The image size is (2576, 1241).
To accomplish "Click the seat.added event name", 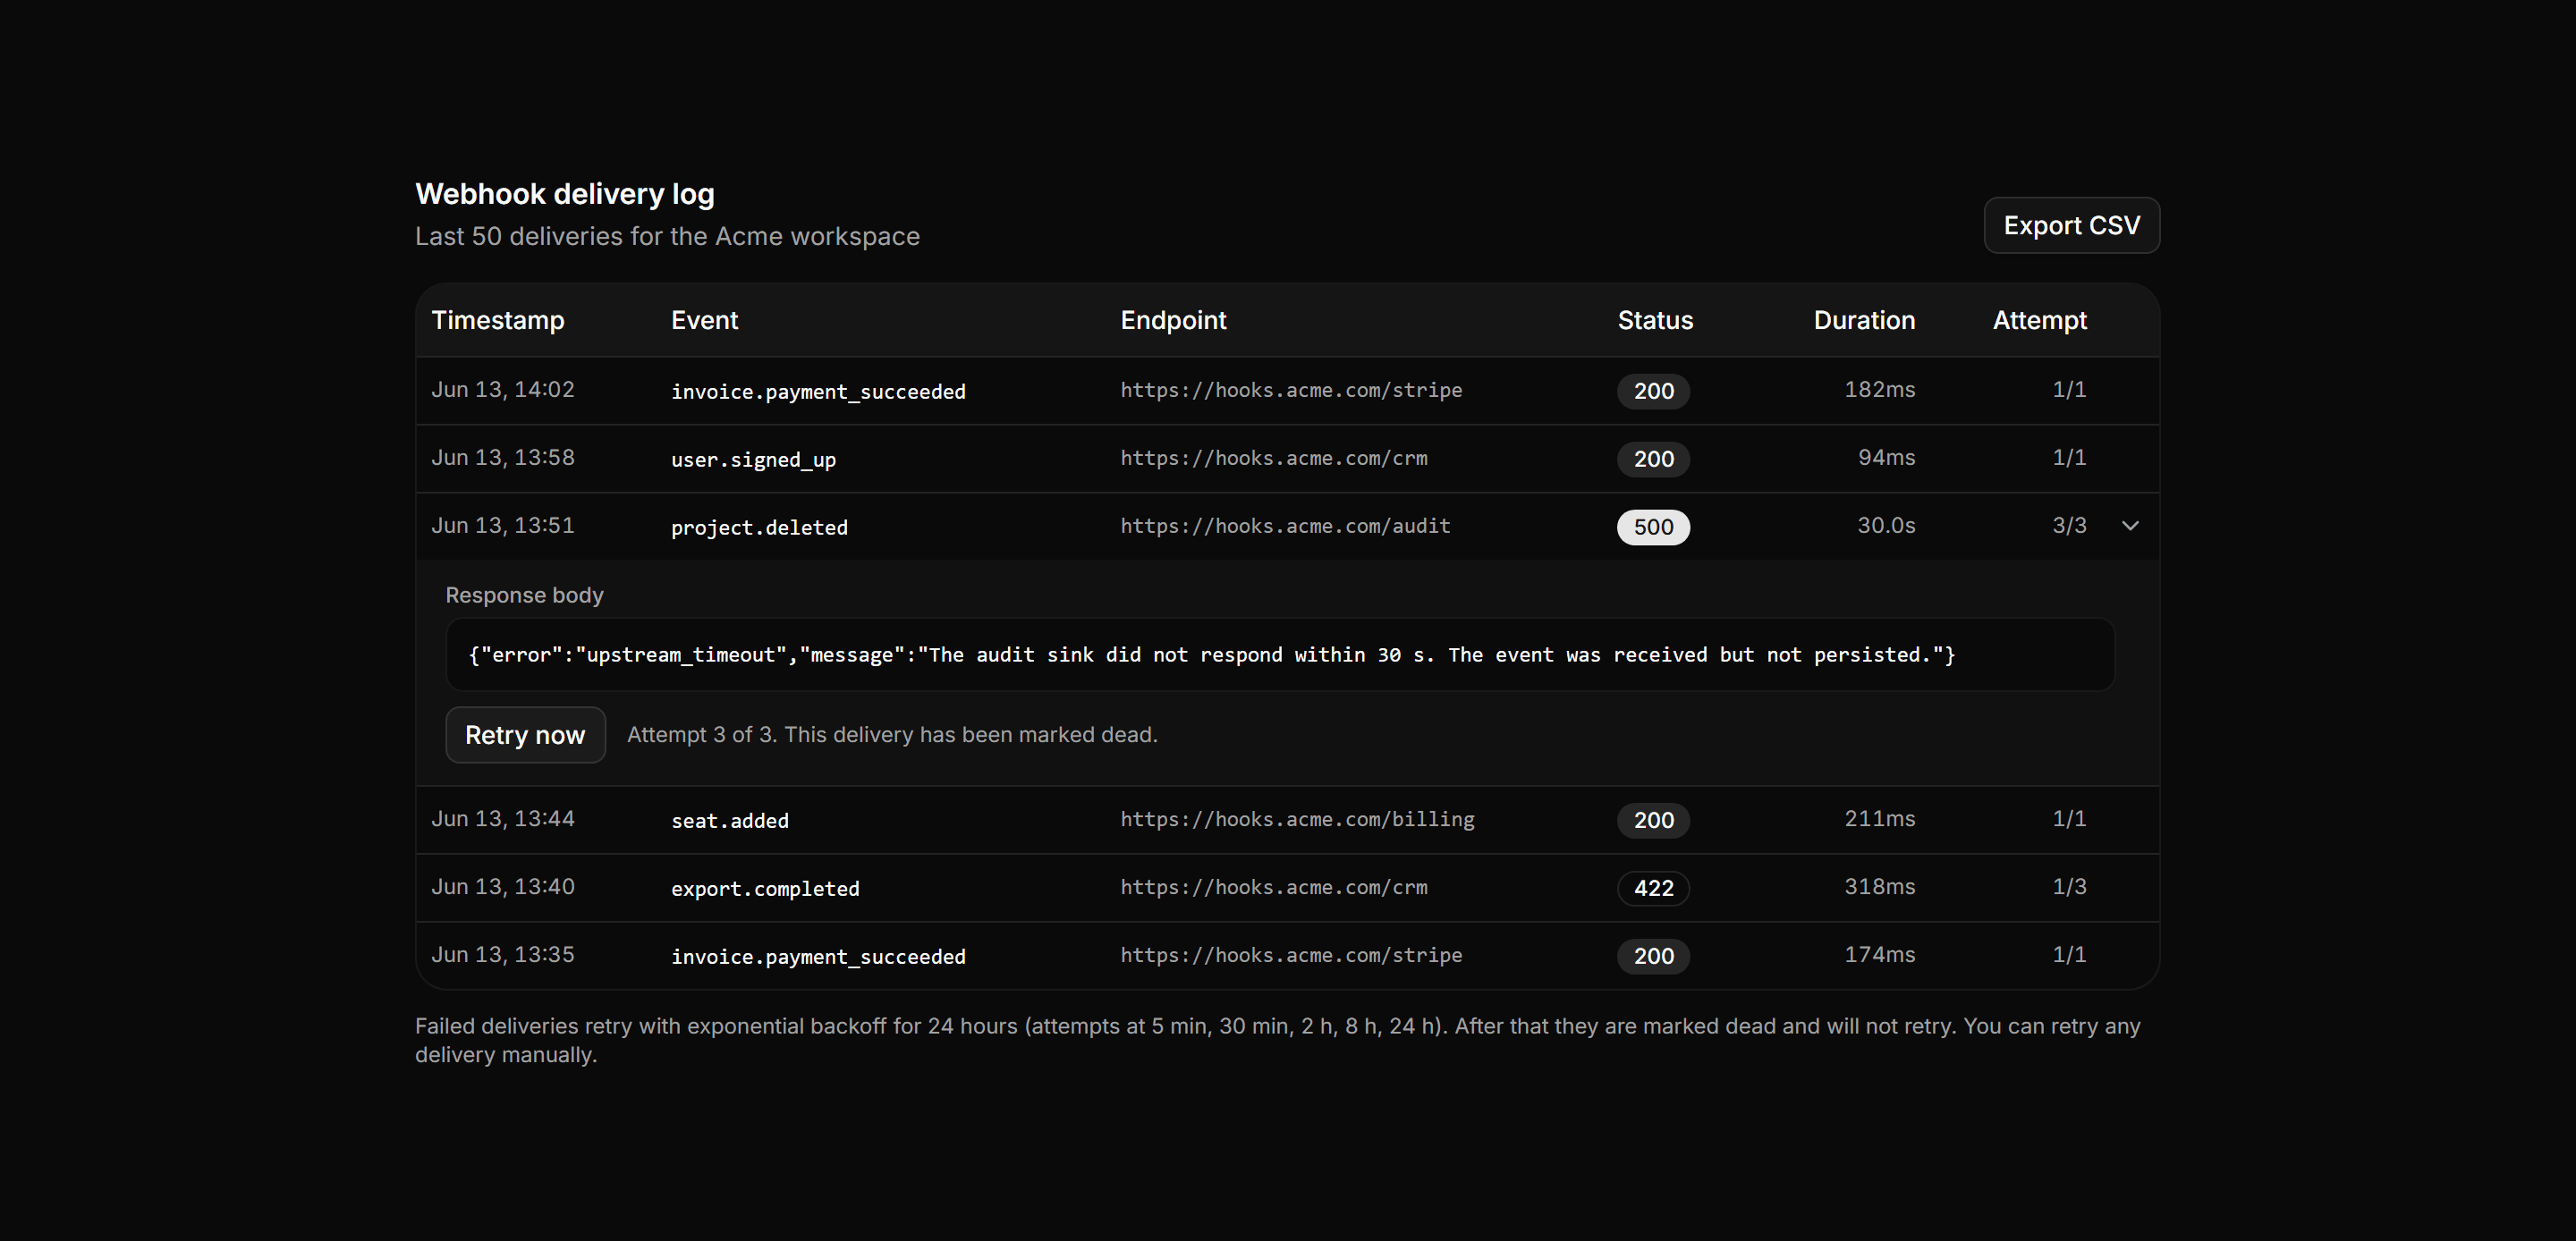I will click(x=730, y=821).
